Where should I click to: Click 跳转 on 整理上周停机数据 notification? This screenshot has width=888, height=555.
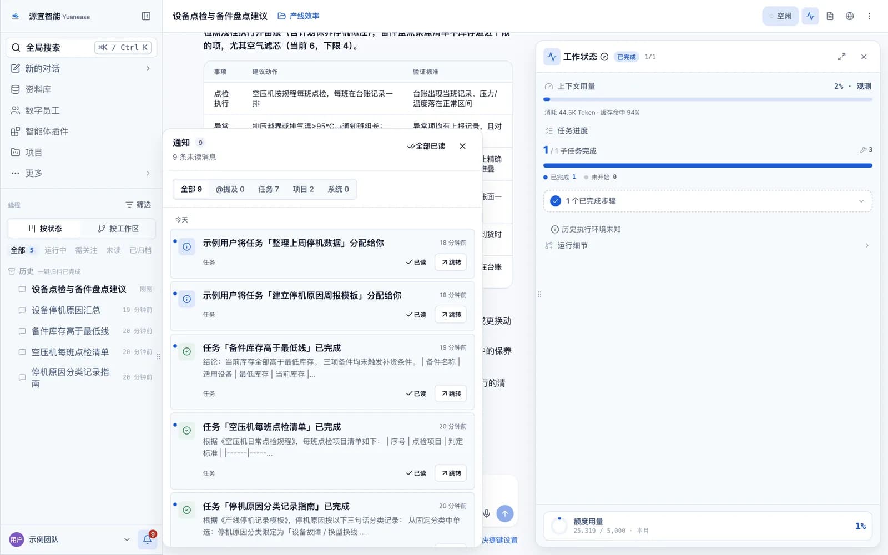[x=451, y=263]
